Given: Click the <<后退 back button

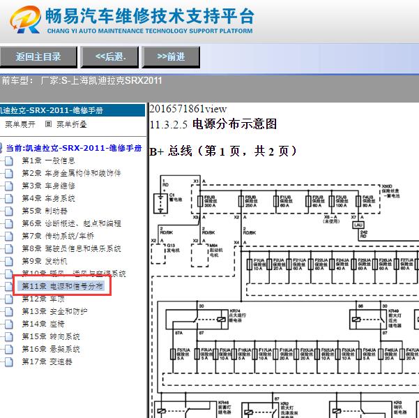Looking at the screenshot, I should click(x=110, y=57).
